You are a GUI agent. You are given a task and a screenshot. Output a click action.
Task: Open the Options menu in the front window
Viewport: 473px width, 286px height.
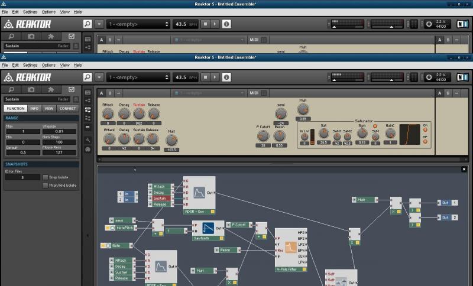click(x=48, y=65)
